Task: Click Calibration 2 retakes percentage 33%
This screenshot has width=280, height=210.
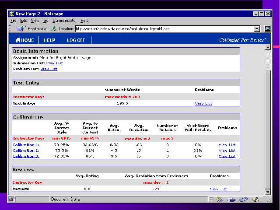Action: pyautogui.click(x=198, y=150)
